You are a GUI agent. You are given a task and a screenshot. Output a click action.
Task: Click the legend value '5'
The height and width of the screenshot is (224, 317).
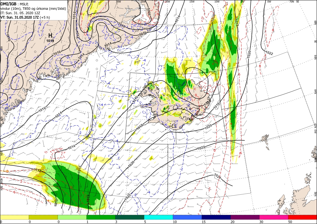145,222
